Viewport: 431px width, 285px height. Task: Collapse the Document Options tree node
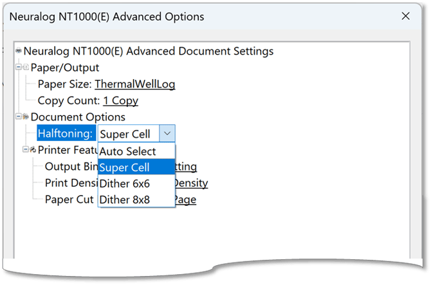pyautogui.click(x=19, y=117)
